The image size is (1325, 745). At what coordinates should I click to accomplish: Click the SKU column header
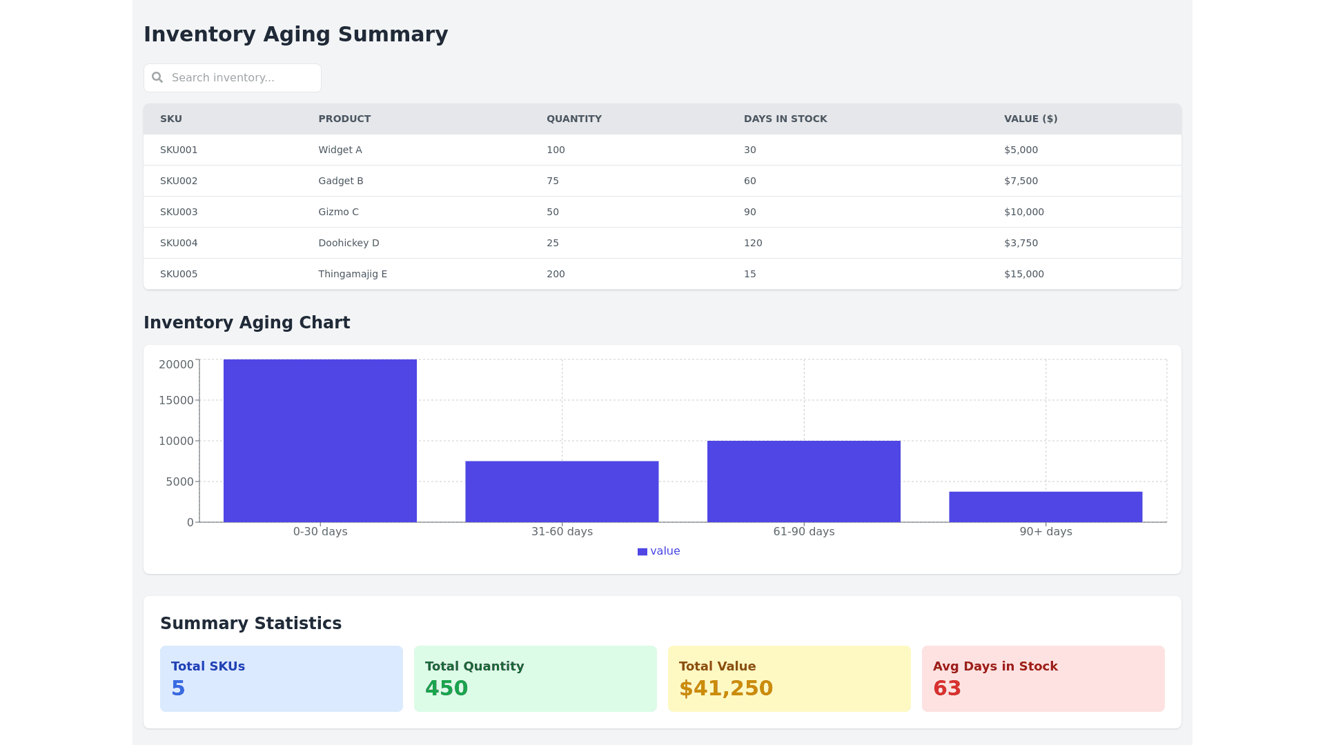coord(171,119)
